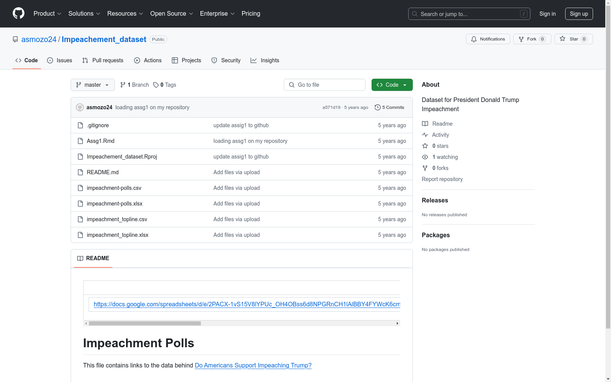This screenshot has height=382, width=611.
Task: Open the master branch selector dropdown
Action: coord(93,85)
